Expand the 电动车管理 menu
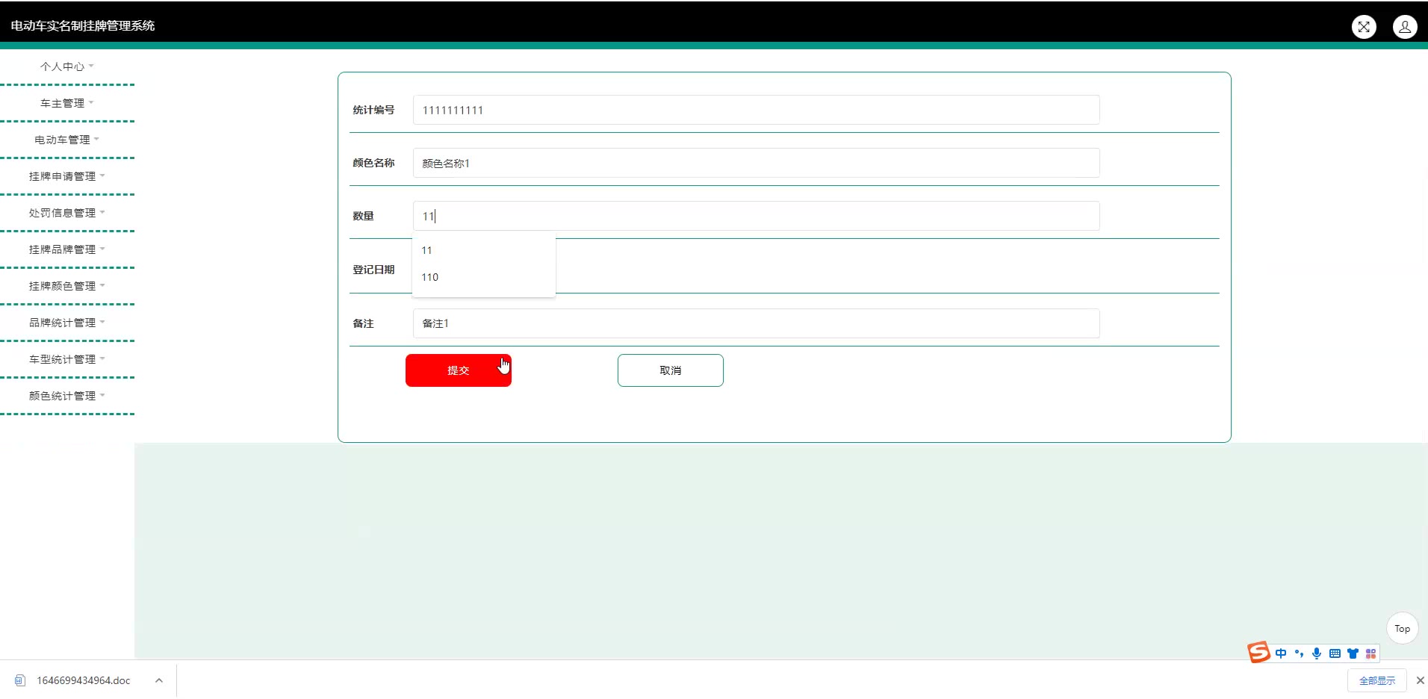Screen dimensions: 1428x699 [x=67, y=140]
